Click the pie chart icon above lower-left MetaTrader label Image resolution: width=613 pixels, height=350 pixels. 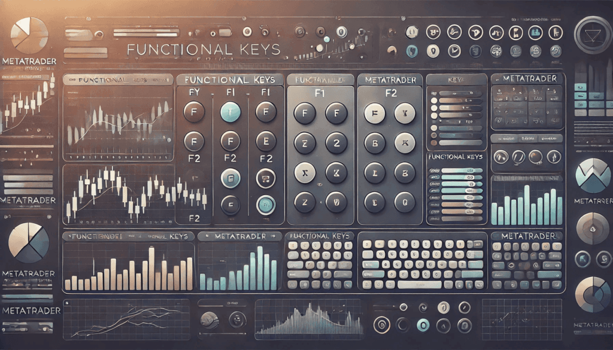coord(29,243)
